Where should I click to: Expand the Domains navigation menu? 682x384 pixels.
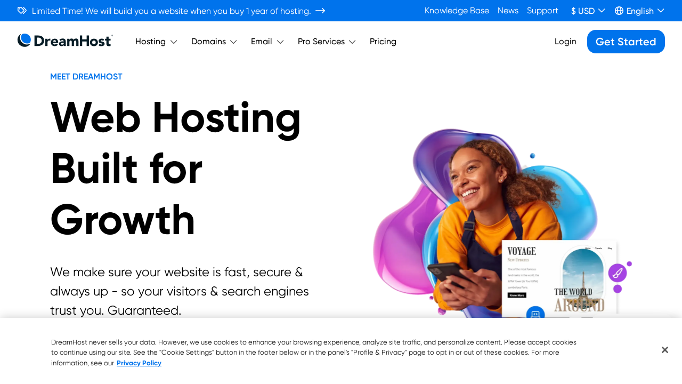[213, 42]
